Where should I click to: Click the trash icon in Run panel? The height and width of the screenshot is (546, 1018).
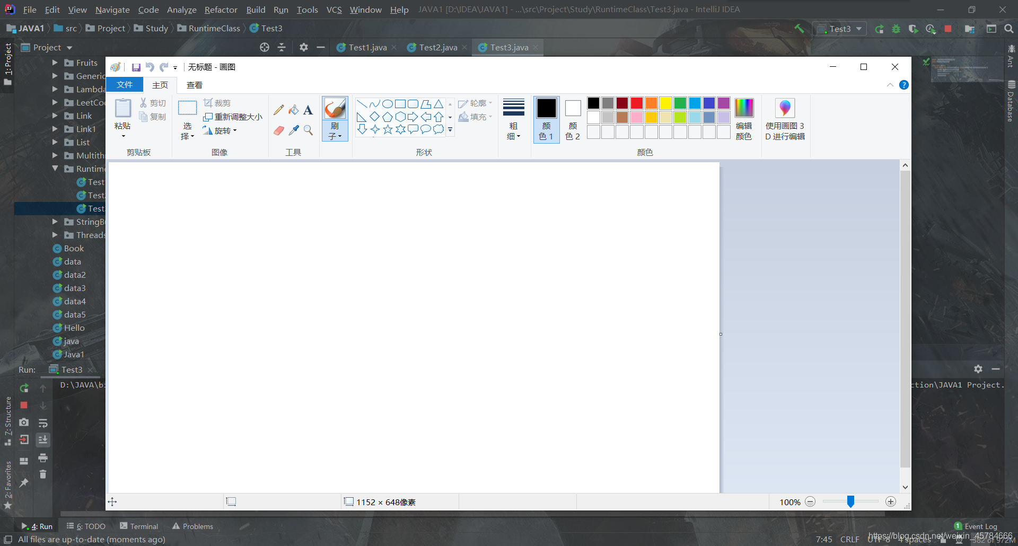(43, 474)
